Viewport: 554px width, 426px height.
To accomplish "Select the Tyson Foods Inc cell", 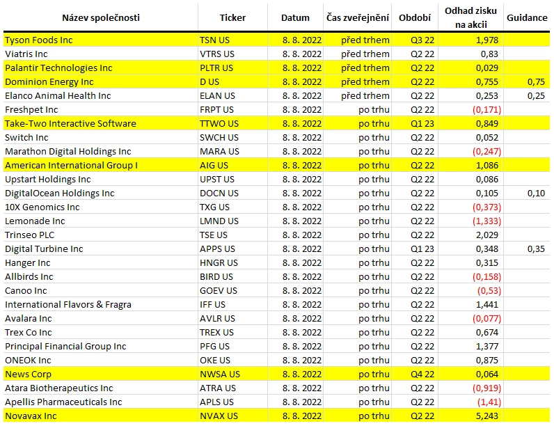I will (x=101, y=40).
